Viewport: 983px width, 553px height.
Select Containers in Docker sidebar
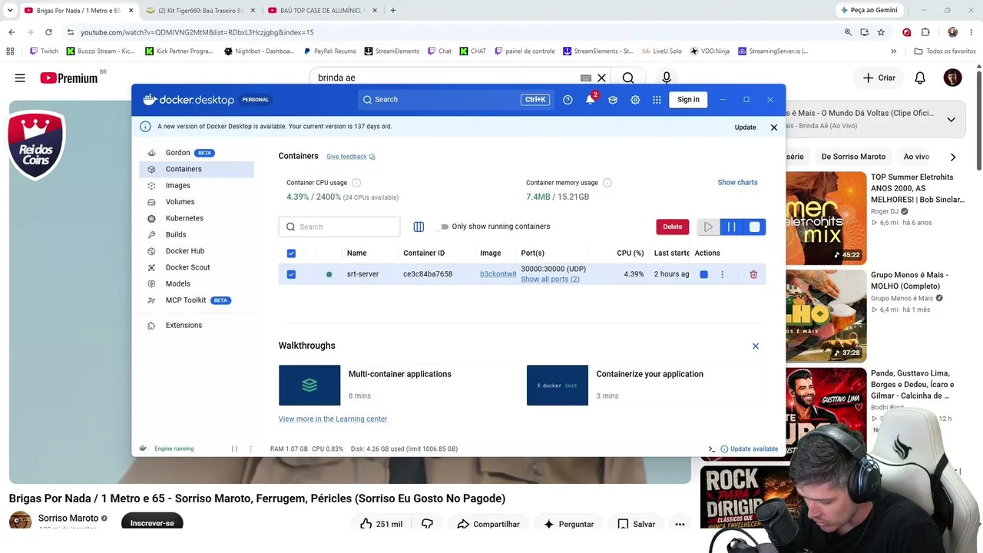click(197, 169)
